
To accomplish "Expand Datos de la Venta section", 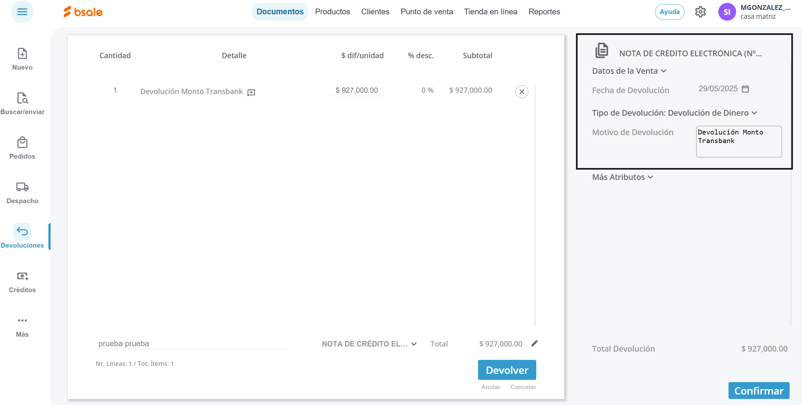I will 629,71.
